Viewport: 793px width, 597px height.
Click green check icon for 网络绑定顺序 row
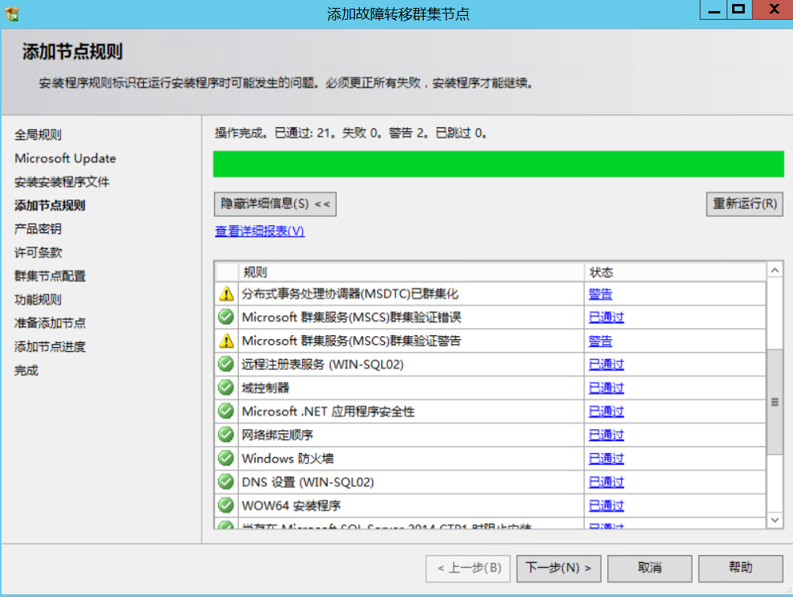pyautogui.click(x=226, y=435)
